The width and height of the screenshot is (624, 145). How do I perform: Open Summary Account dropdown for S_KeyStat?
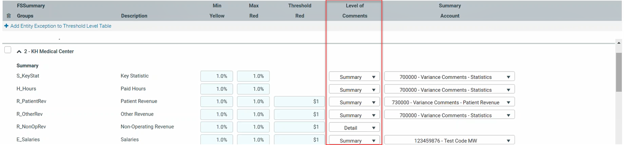pyautogui.click(x=449, y=77)
